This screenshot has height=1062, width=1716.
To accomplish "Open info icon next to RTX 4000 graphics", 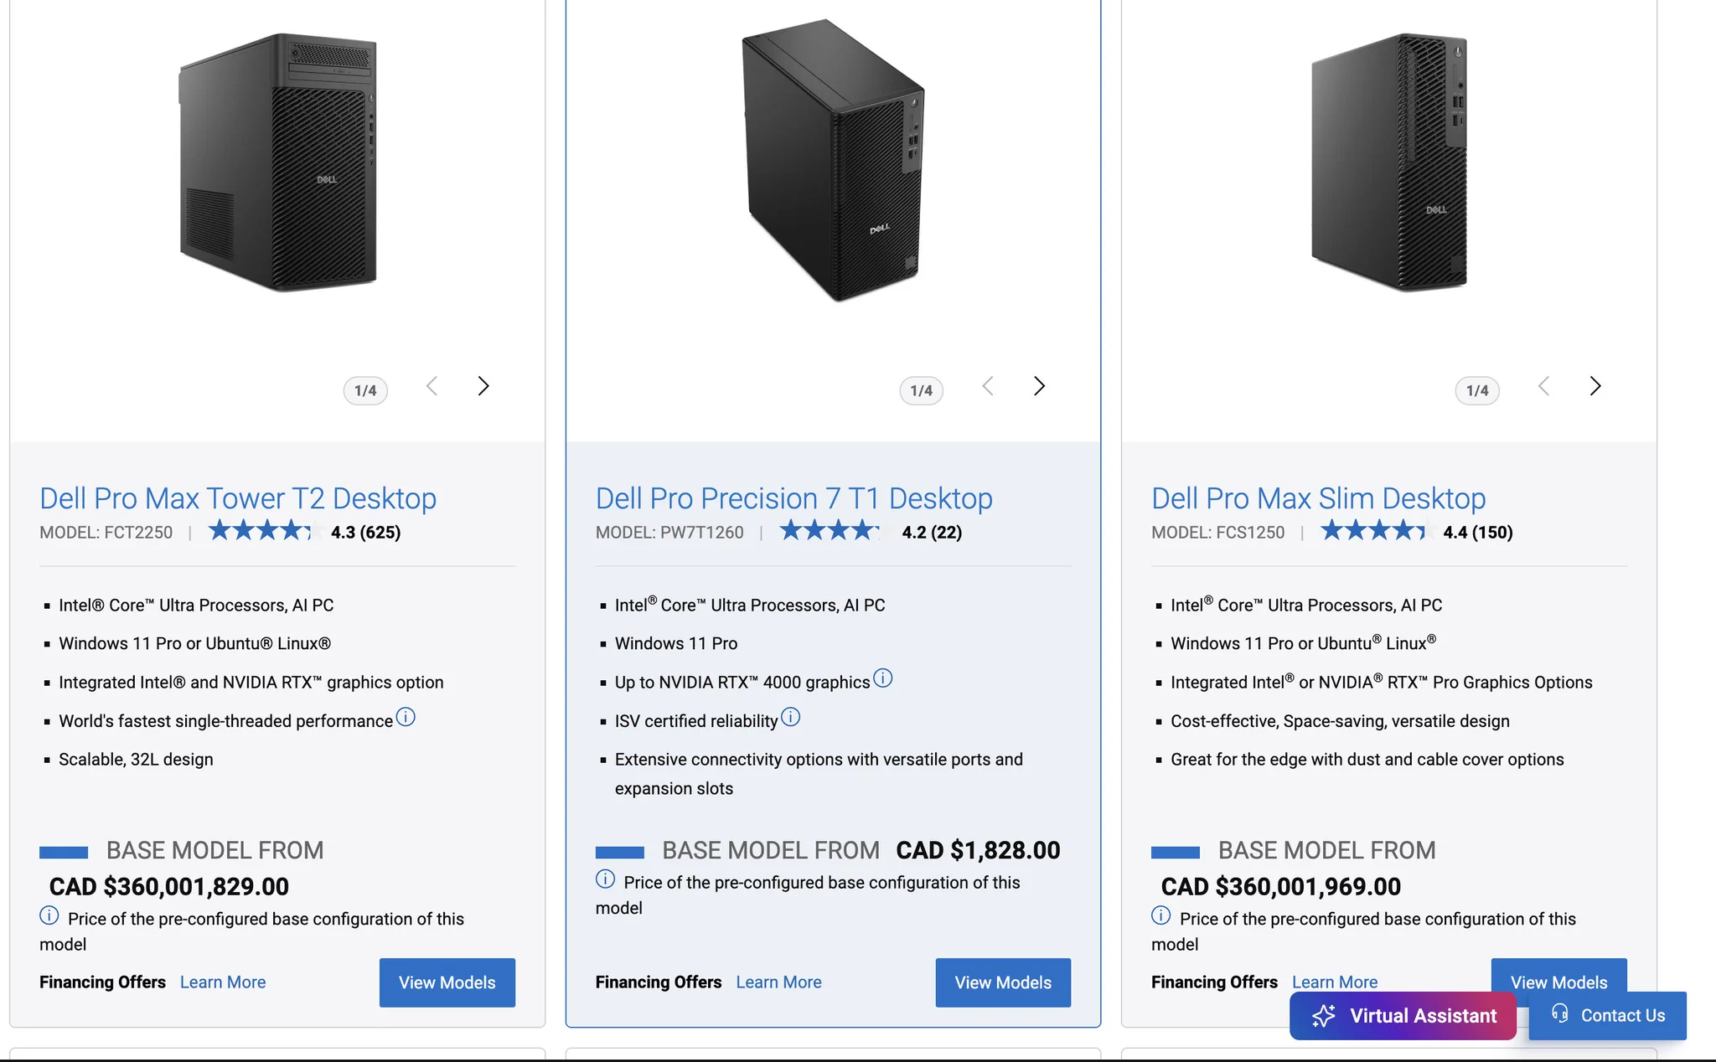I will [x=883, y=678].
